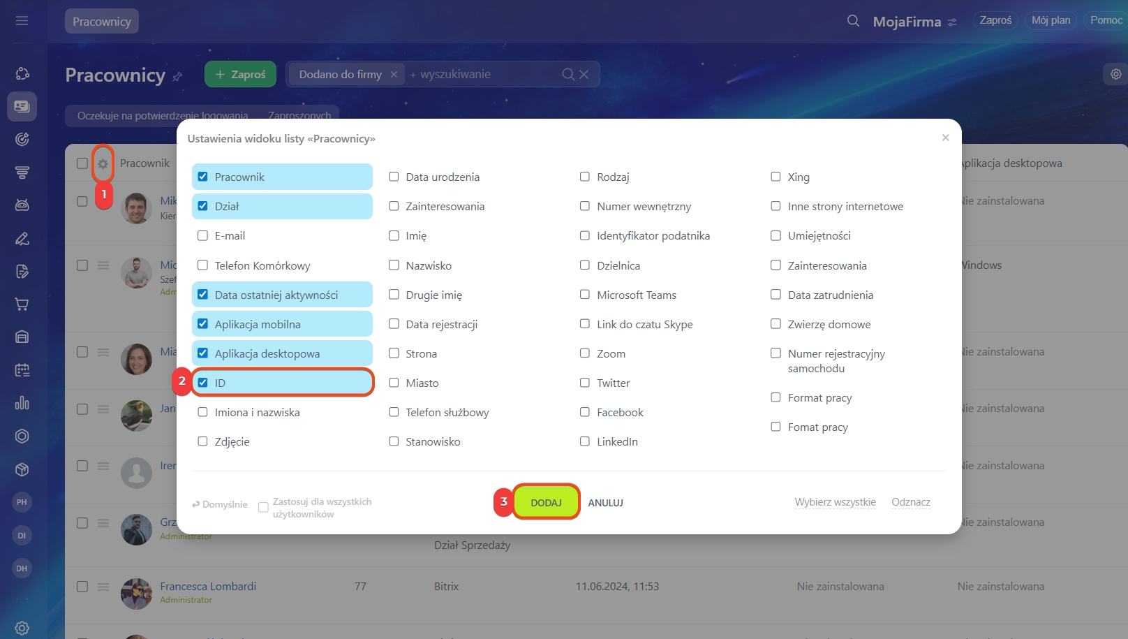Open the shopping cart sidebar icon
The image size is (1128, 639).
pyautogui.click(x=22, y=304)
